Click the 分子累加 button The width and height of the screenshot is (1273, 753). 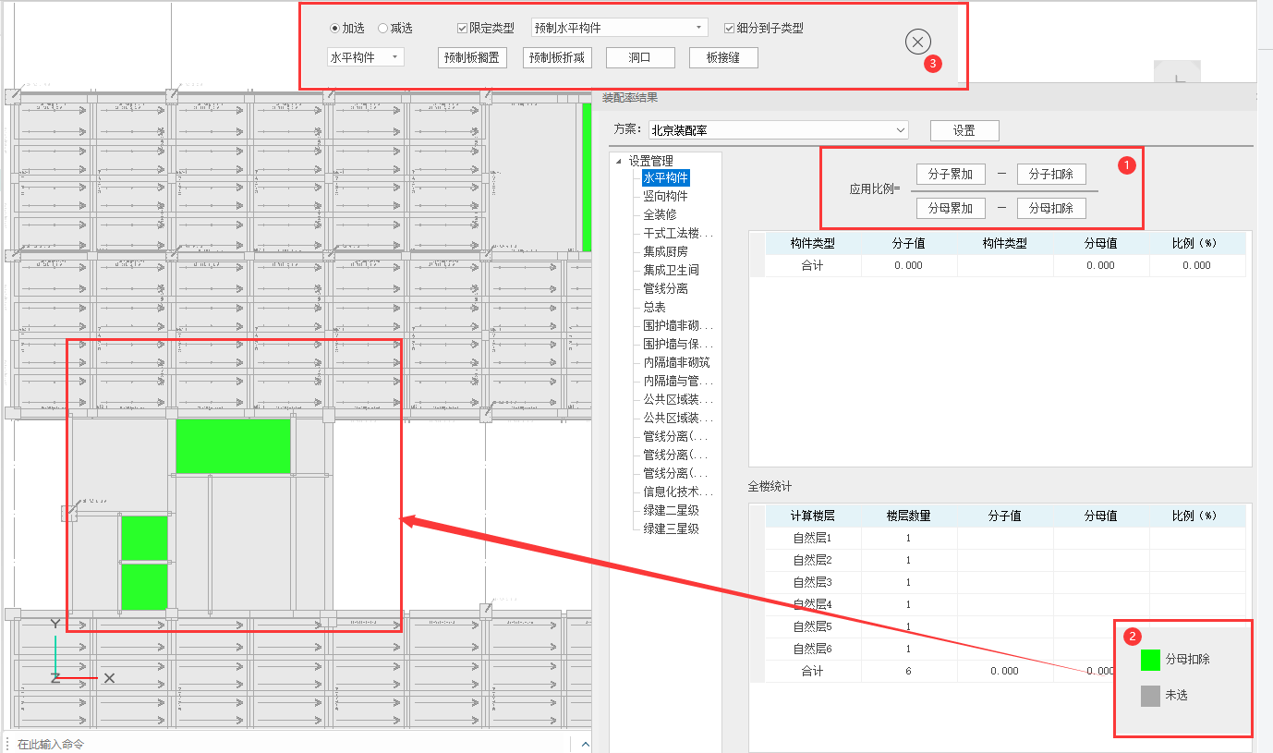[x=951, y=174]
